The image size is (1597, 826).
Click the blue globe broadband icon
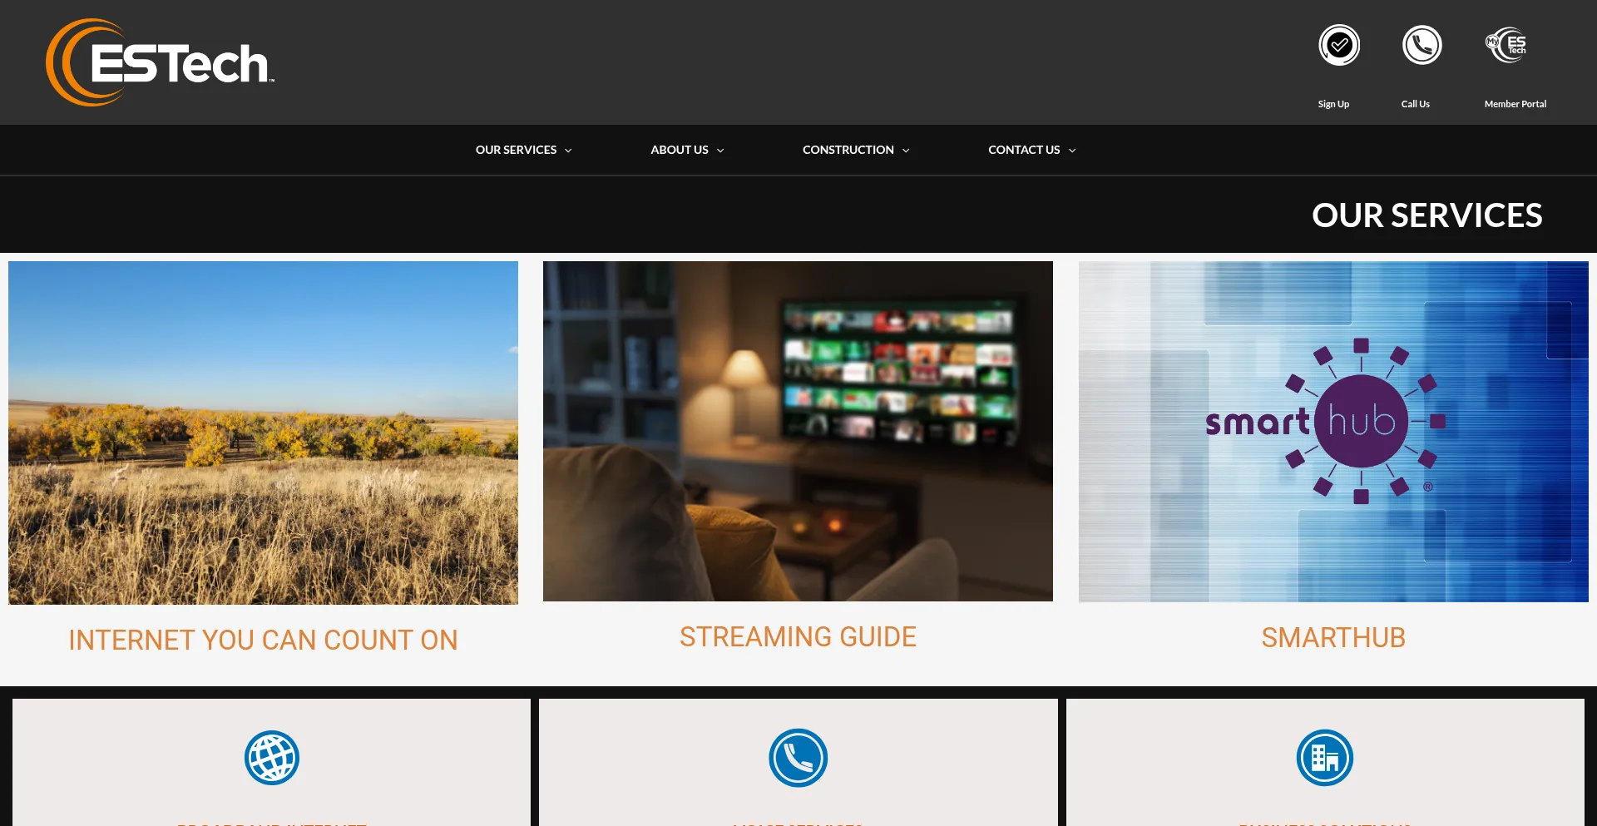271,758
